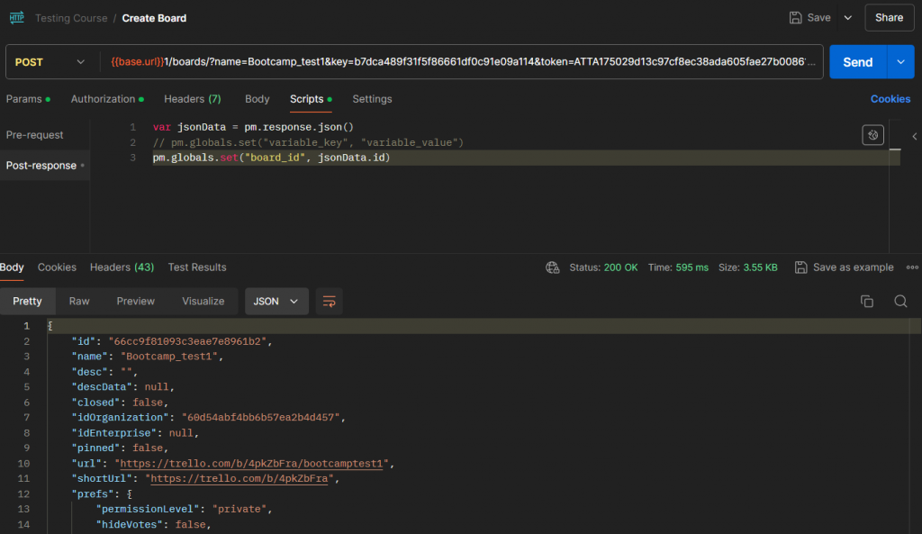Open the response Cookies tab
Viewport: 922px width, 534px height.
coord(57,267)
